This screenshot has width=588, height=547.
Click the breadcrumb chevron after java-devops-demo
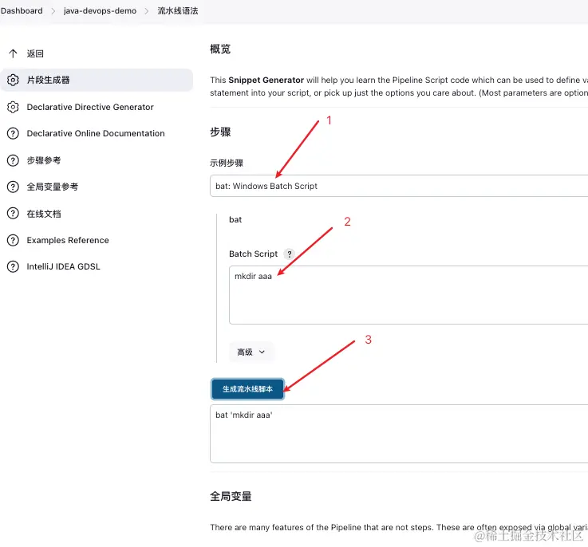pyautogui.click(x=147, y=11)
